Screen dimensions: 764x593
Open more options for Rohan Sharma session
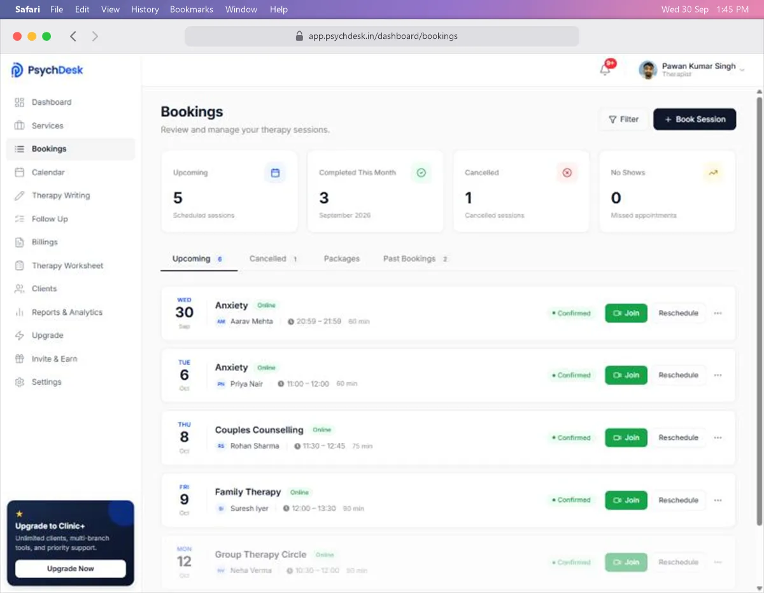(x=718, y=438)
